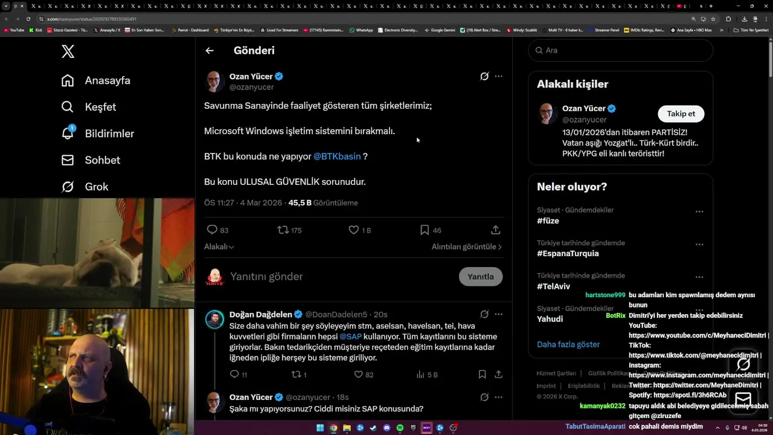Screen dimensions: 773x435
Task: Click the X logo in sidebar
Action: coord(68,51)
